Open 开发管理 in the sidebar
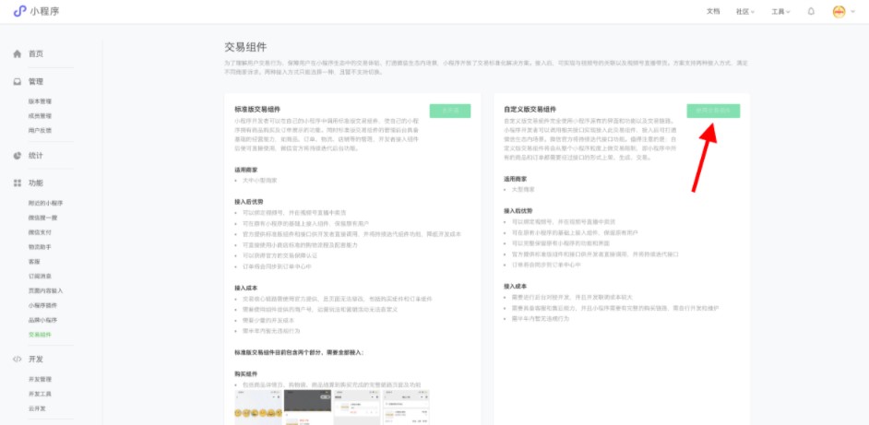The image size is (869, 425). 40,380
